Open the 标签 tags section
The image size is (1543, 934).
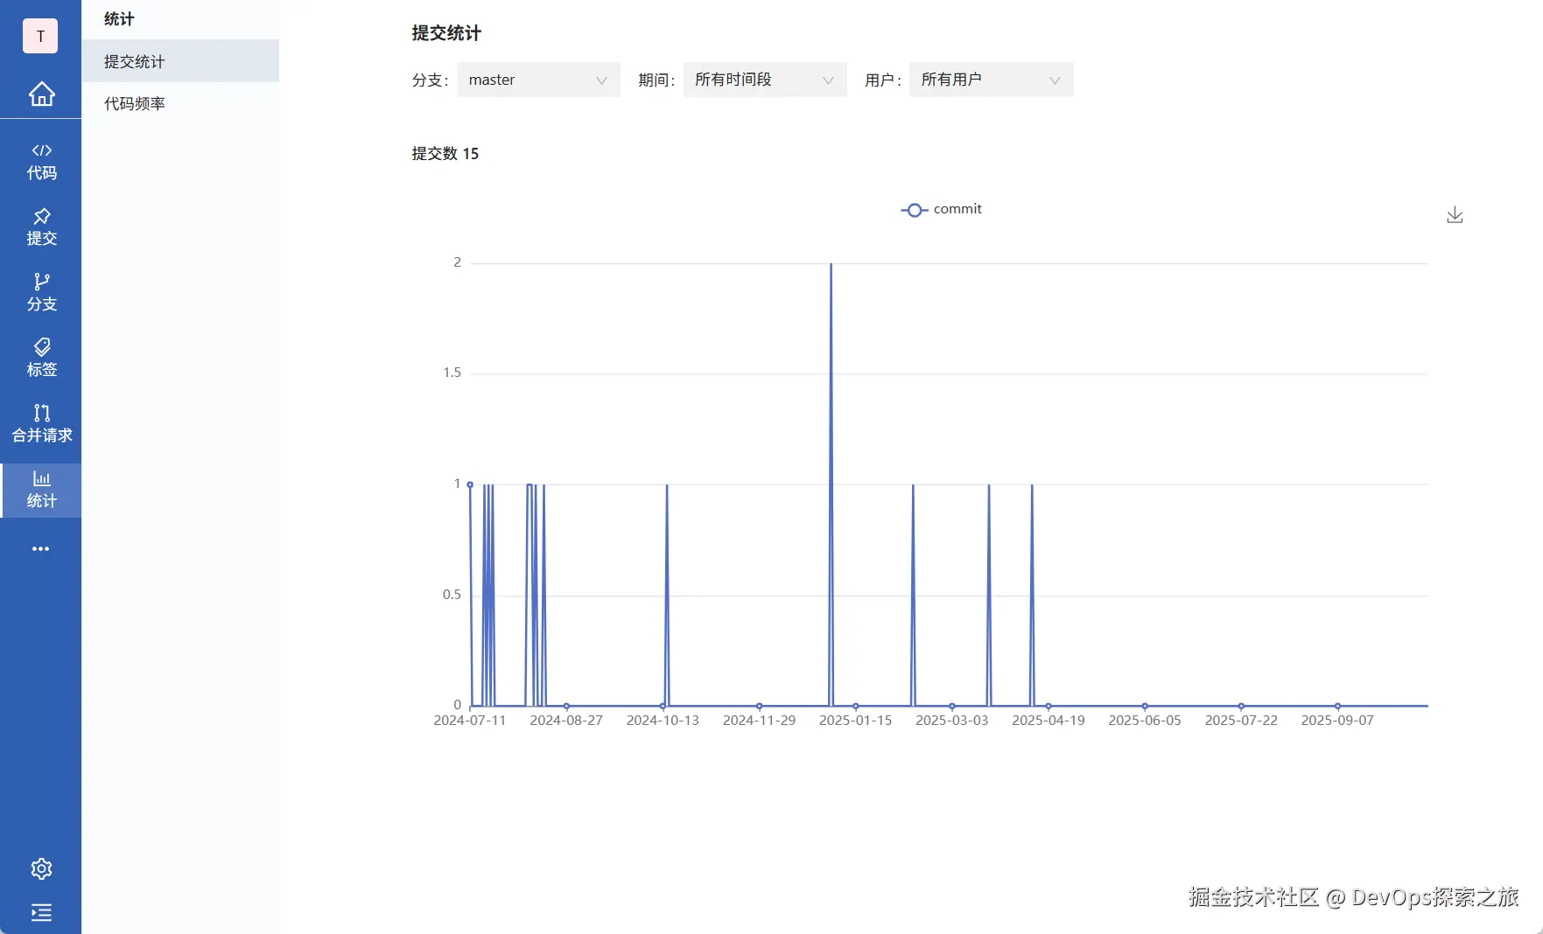click(x=41, y=359)
